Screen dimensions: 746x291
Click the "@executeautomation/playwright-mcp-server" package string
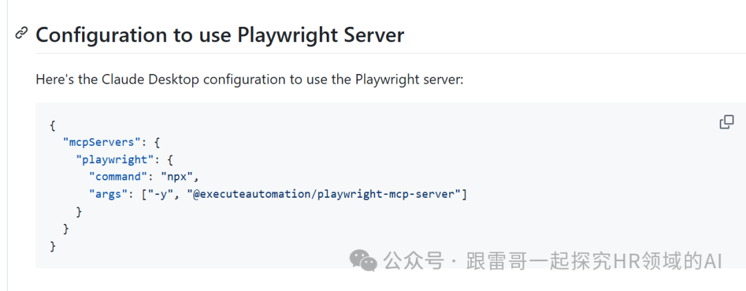pyautogui.click(x=324, y=194)
